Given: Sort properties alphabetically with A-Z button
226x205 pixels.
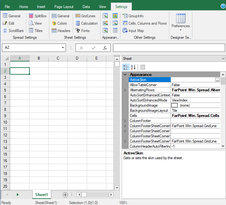Looking at the screenshot, I should point(133,67).
